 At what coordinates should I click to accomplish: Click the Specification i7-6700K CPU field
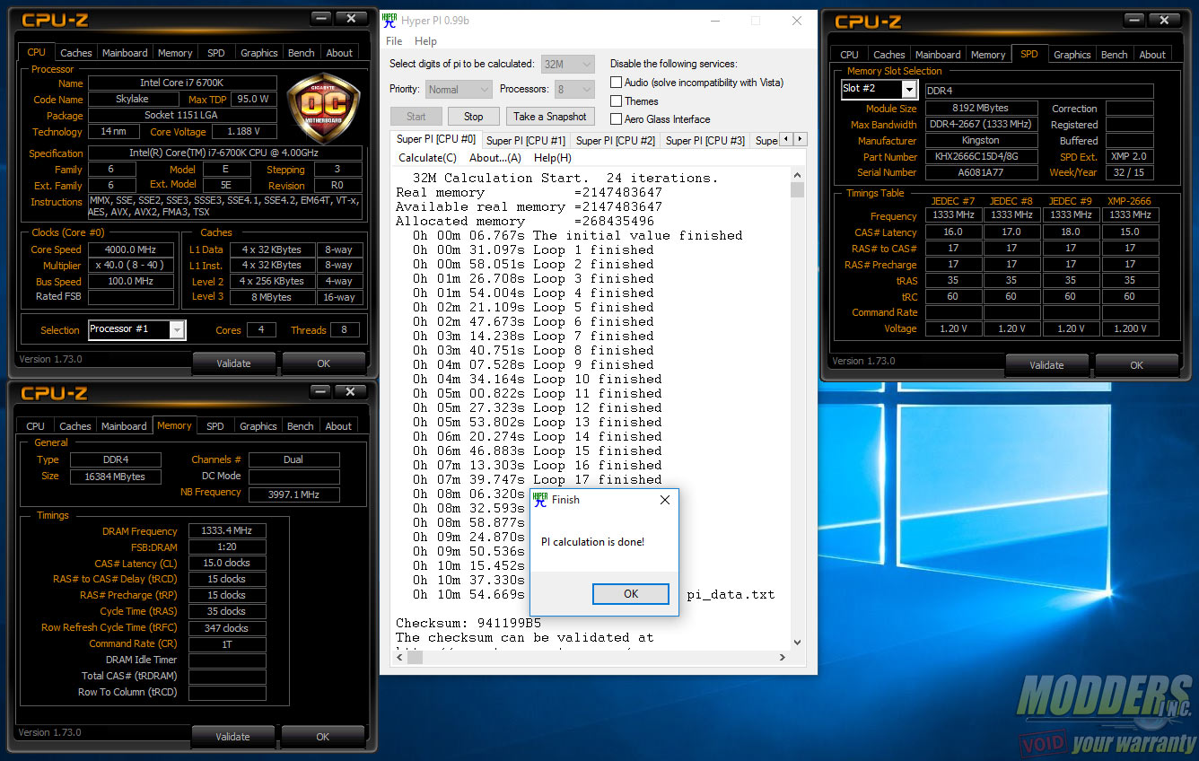225,153
